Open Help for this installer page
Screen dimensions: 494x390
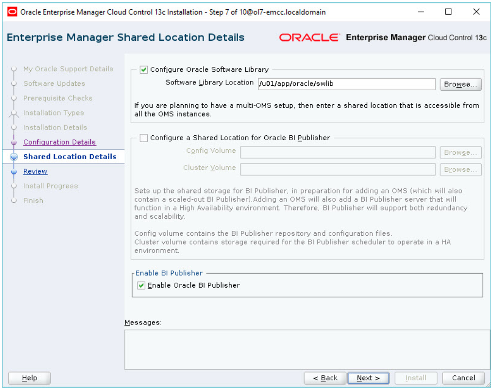(x=29, y=378)
